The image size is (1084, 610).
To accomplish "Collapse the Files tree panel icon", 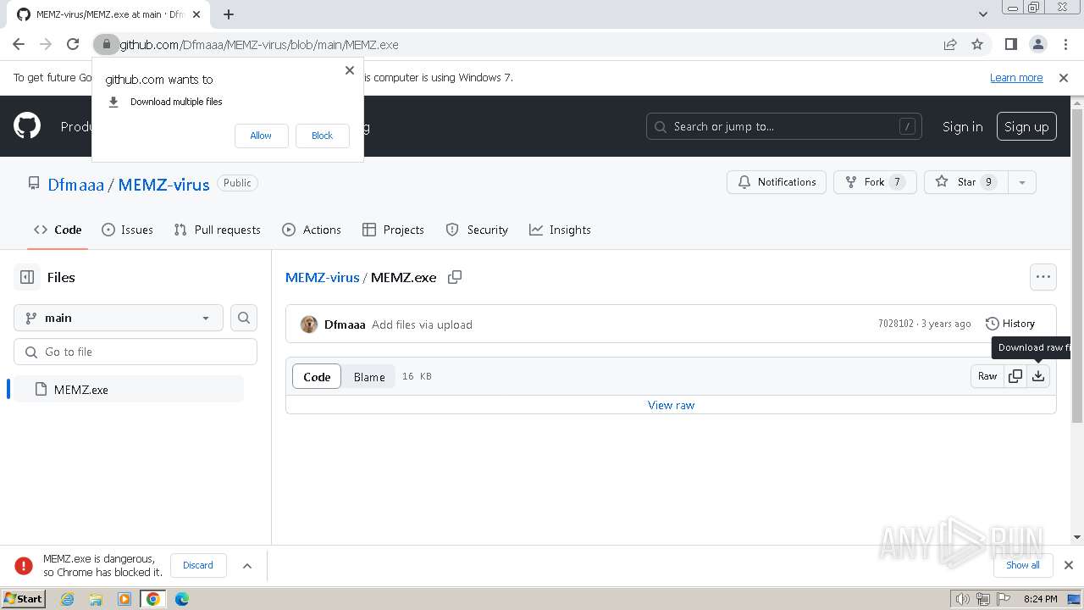I will [27, 277].
